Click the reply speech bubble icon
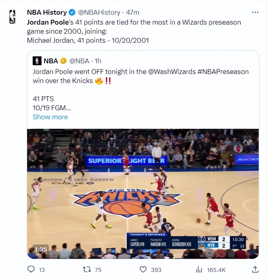This screenshot has width=267, height=279. point(31,269)
